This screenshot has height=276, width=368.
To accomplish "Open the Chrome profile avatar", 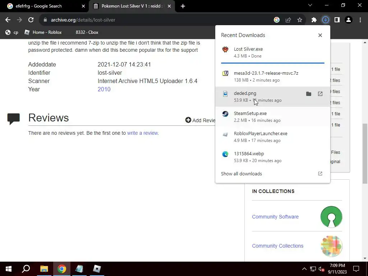I will (x=349, y=20).
